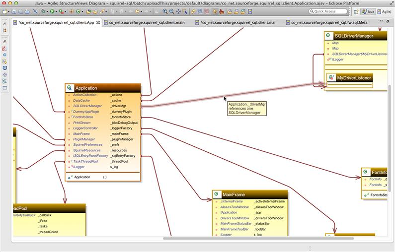Click the Quick Access search field
The width and height of the screenshot is (395, 252).
(328, 11)
